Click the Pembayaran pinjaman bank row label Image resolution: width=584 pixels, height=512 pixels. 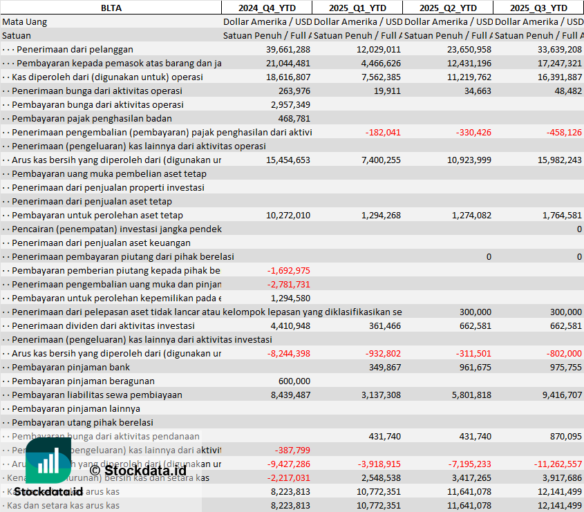click(x=70, y=367)
